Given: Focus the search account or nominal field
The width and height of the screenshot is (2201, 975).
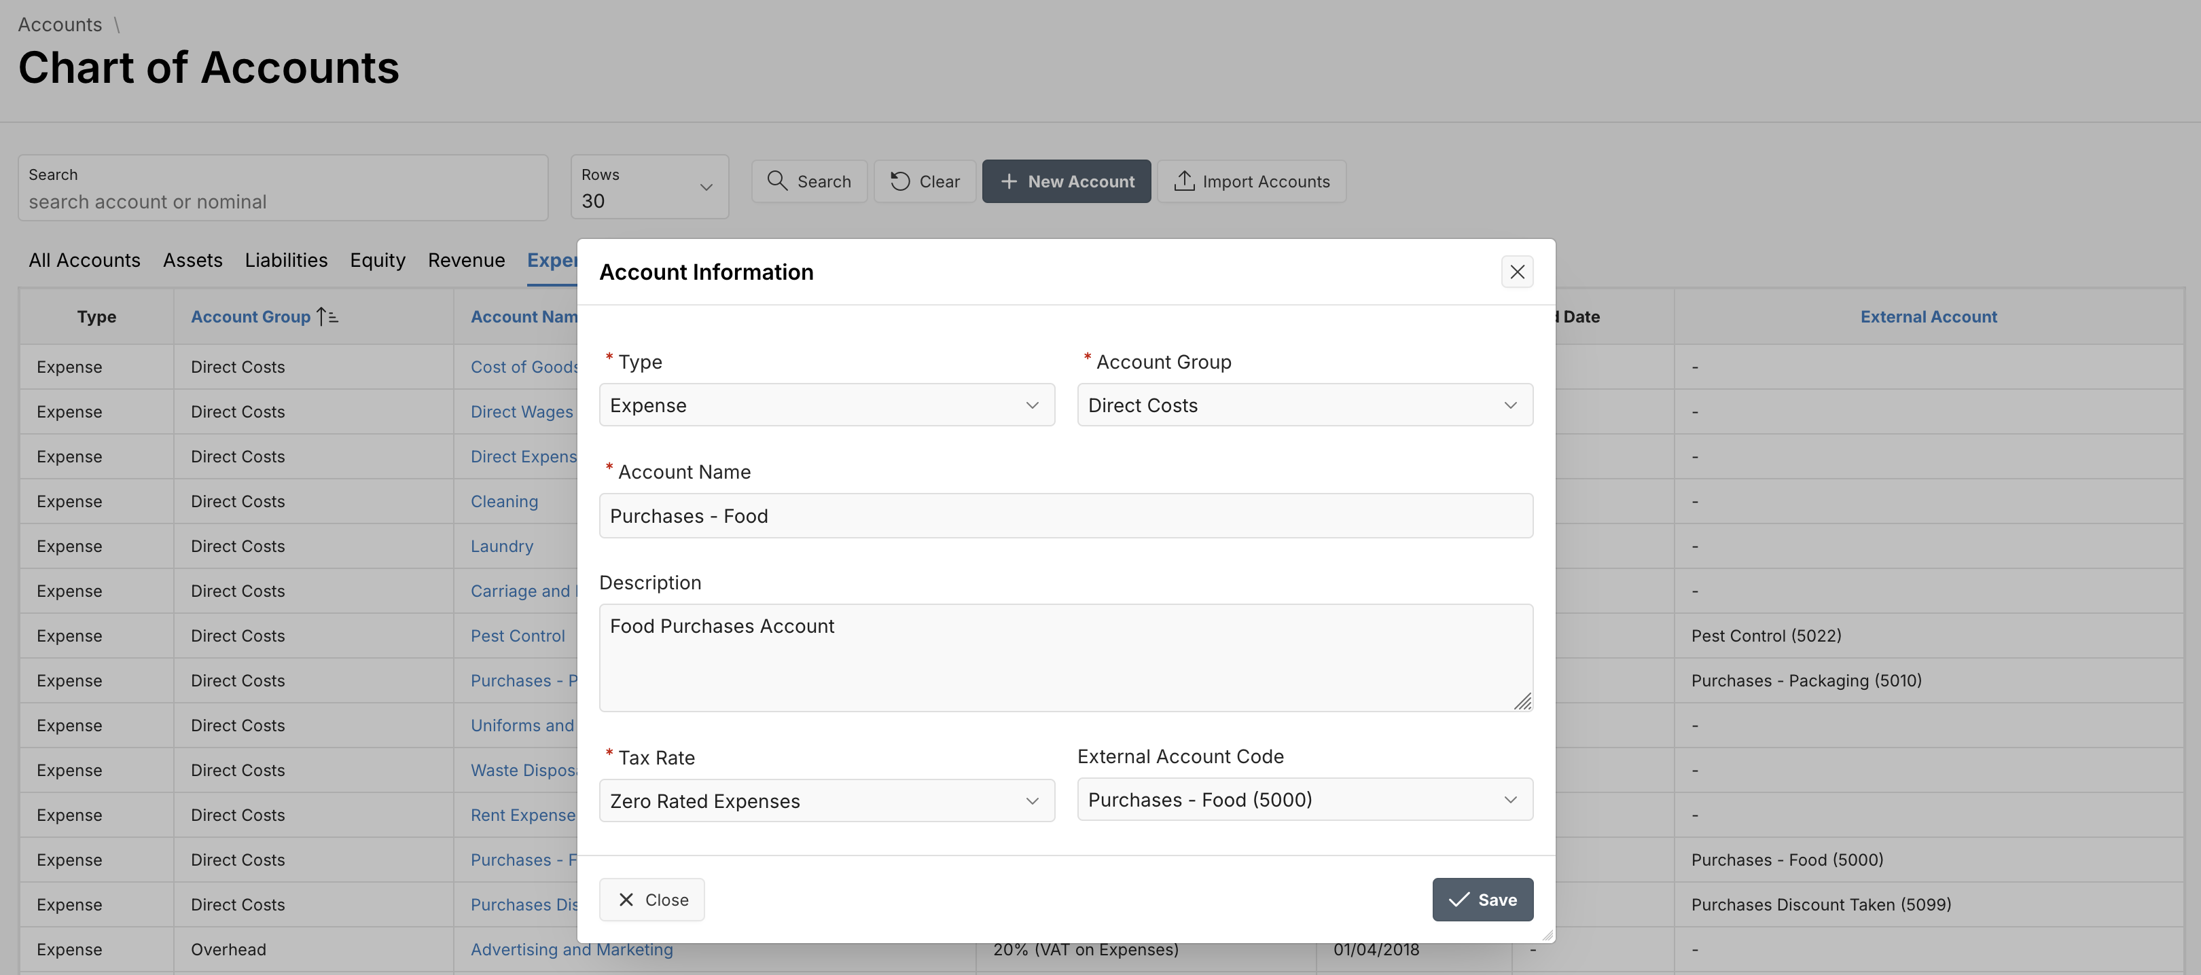Looking at the screenshot, I should tap(283, 187).
